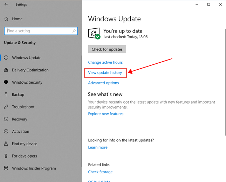Screen dimensions: 226x182
Task: Click the Learn more link
Action: tap(98, 147)
